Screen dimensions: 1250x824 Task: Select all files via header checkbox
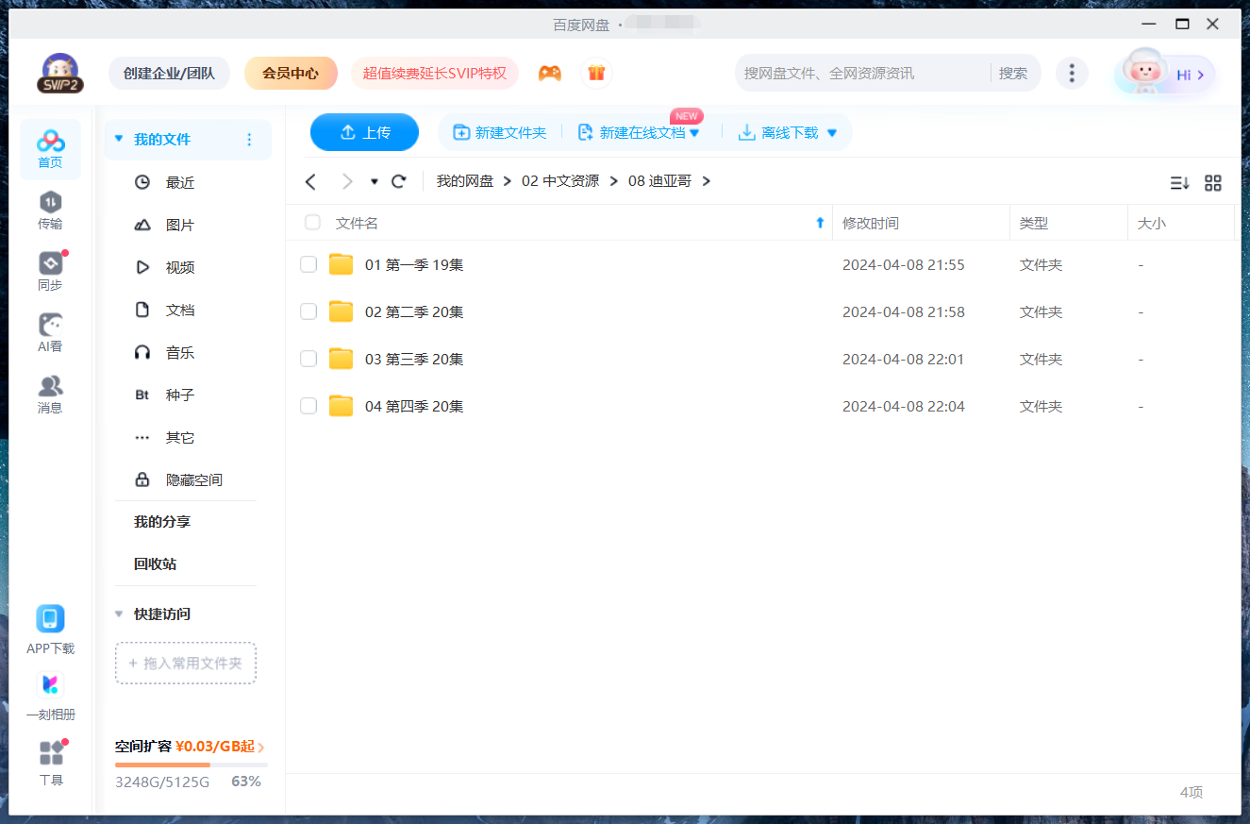(312, 222)
